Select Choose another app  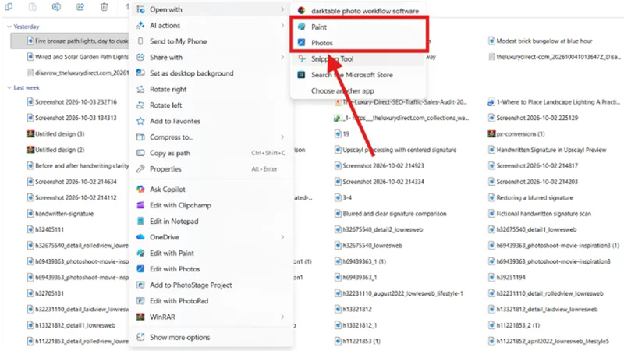click(x=358, y=90)
